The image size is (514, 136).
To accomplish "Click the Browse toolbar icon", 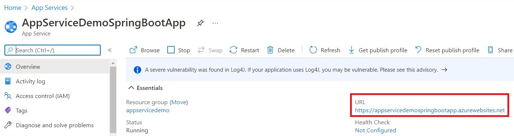I will 133,50.
